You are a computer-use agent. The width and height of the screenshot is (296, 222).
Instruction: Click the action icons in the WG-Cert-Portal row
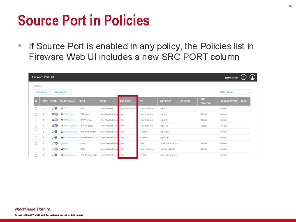(x=54, y=132)
